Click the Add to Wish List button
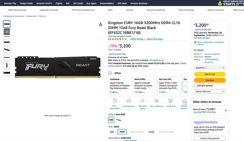The height and width of the screenshot is (141, 244). coord(208,92)
